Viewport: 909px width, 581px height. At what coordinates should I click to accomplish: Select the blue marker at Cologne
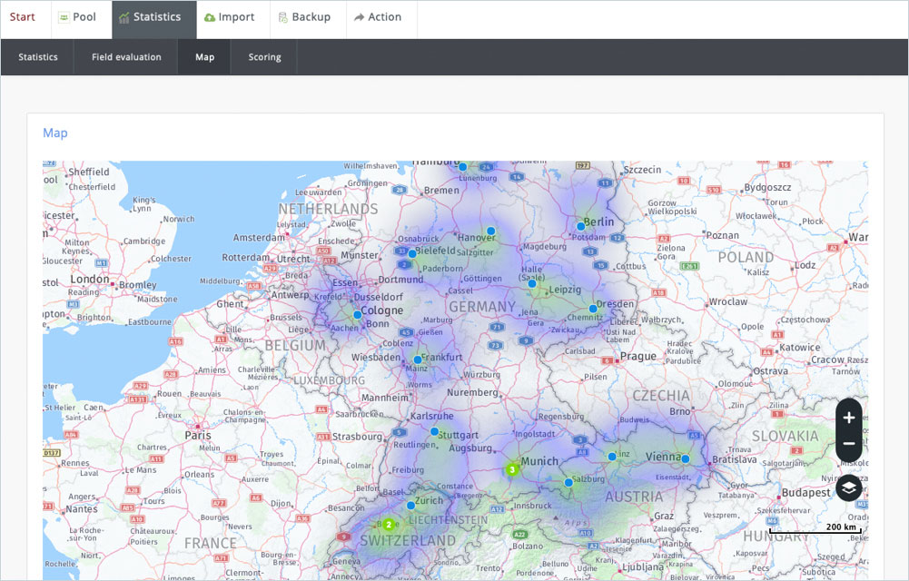click(358, 315)
